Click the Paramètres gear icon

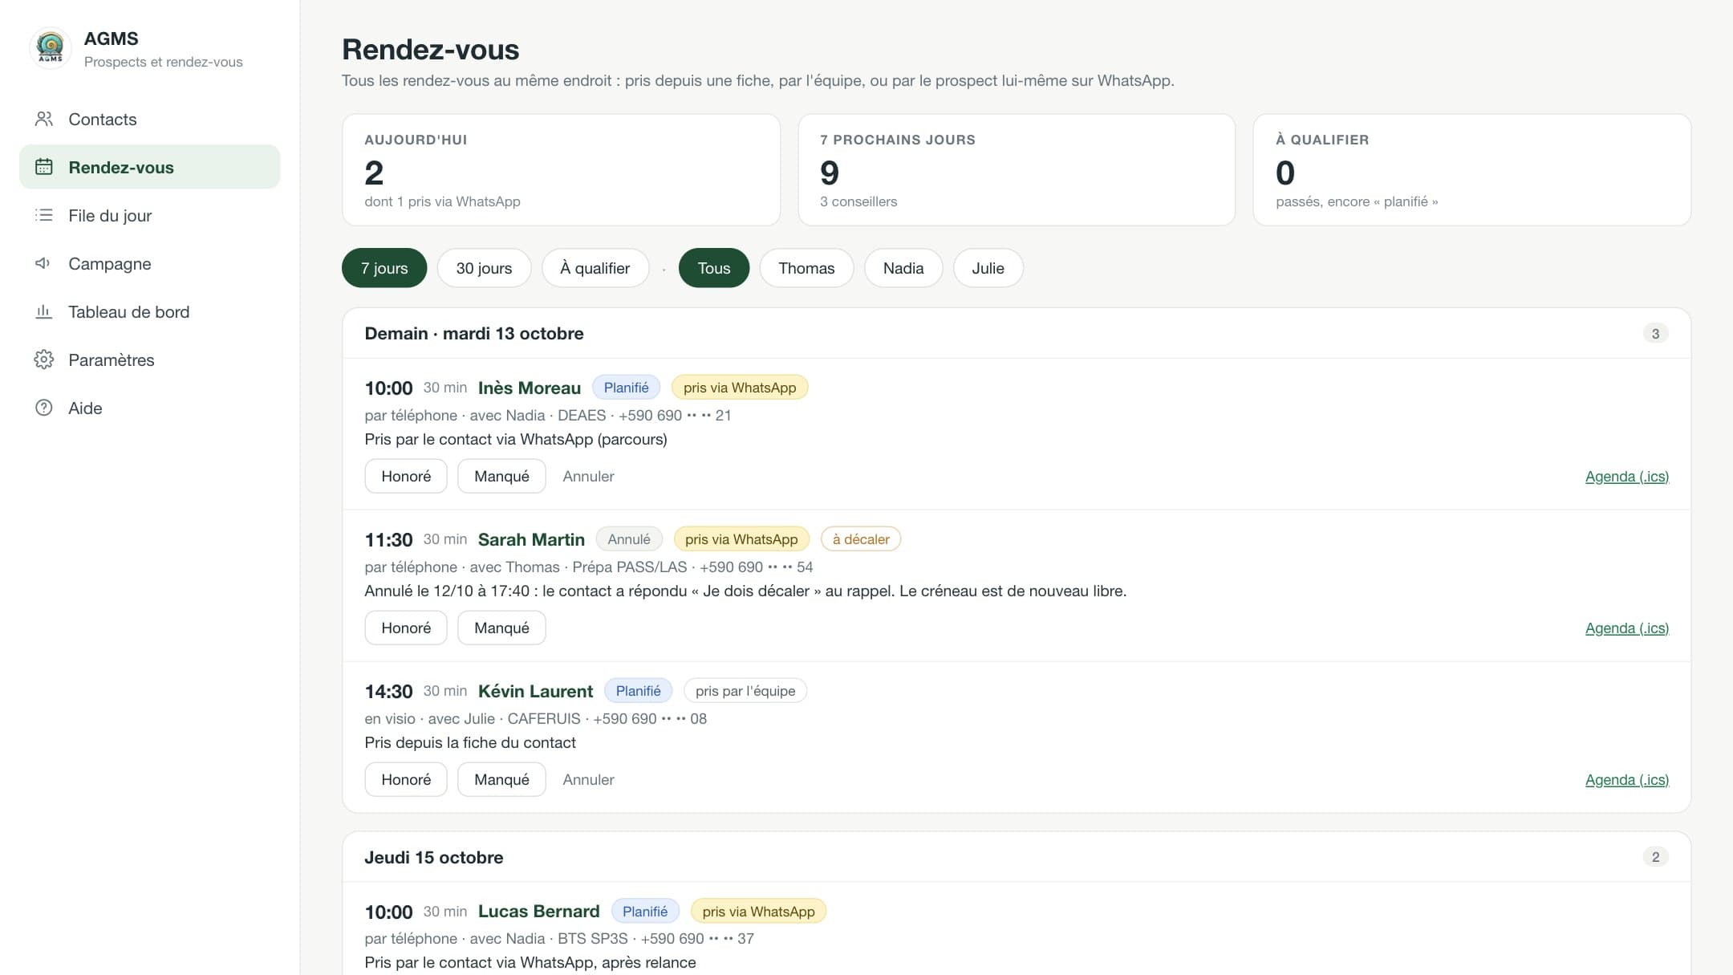pyautogui.click(x=44, y=360)
